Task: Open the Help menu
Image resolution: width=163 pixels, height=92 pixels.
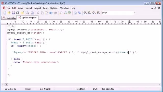Action: tap(73, 8)
